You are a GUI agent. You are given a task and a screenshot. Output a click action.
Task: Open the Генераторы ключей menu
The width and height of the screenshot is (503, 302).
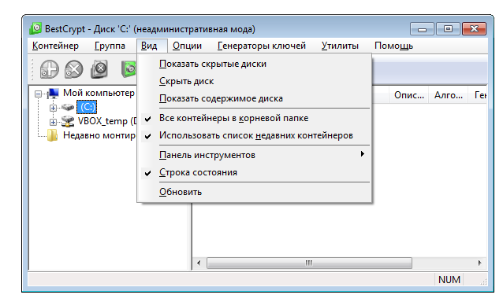point(262,46)
